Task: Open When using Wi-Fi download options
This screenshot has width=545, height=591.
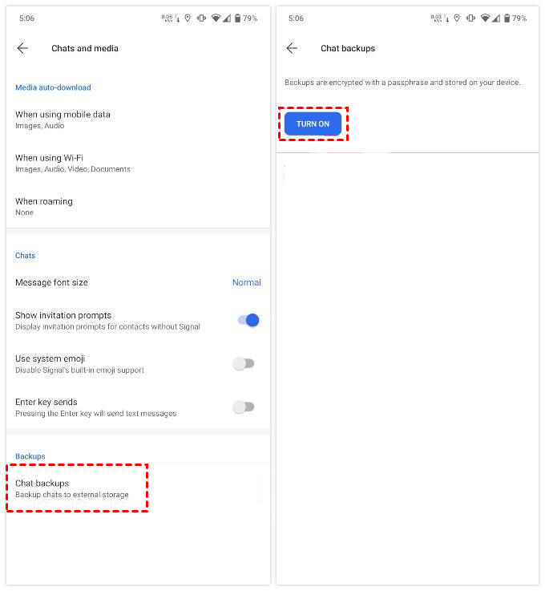Action: tap(138, 163)
